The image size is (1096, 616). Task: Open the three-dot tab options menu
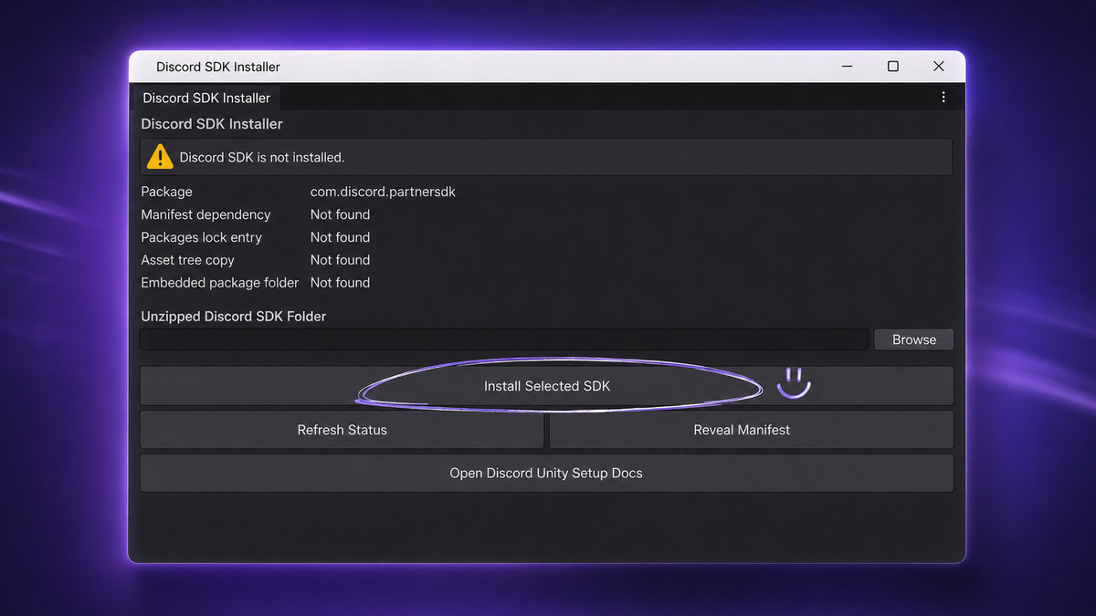coord(943,97)
